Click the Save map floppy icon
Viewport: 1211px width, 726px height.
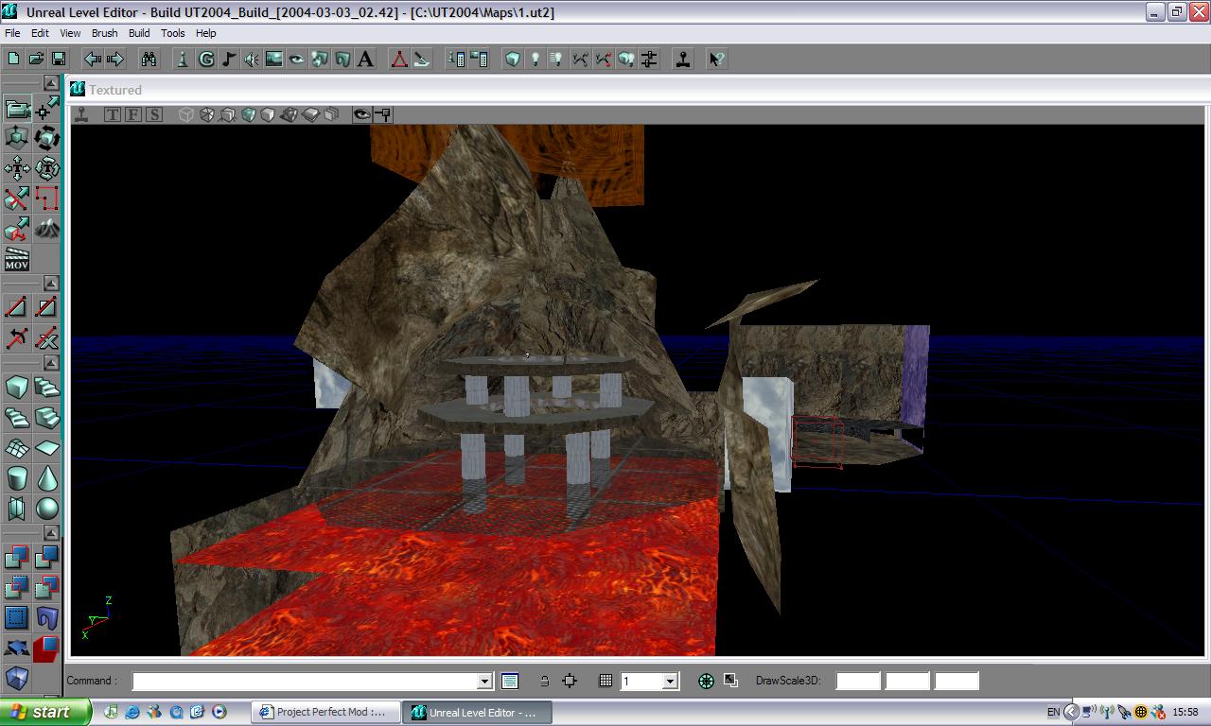(59, 59)
